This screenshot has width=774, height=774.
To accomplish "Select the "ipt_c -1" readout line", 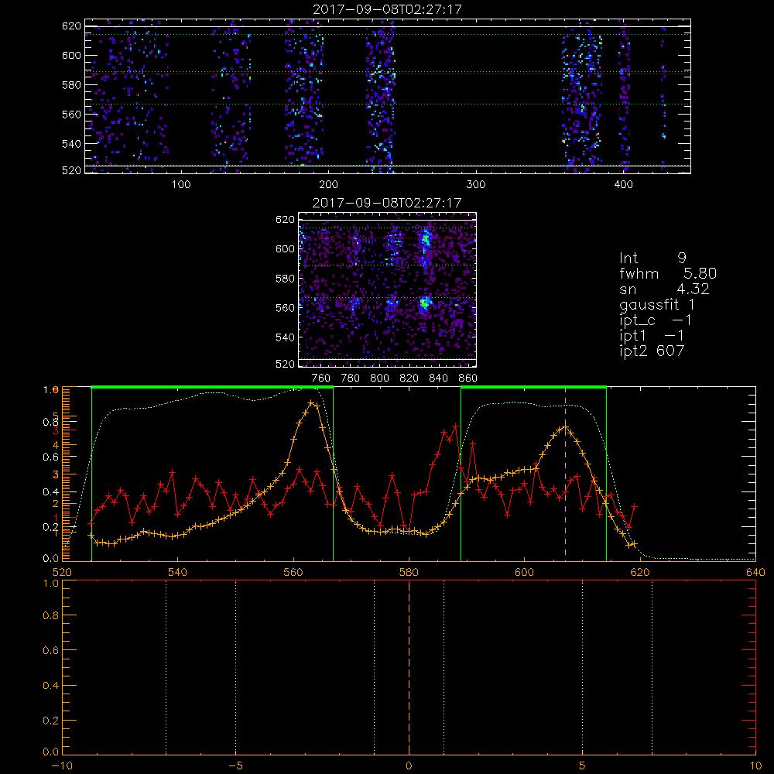I will pos(656,321).
